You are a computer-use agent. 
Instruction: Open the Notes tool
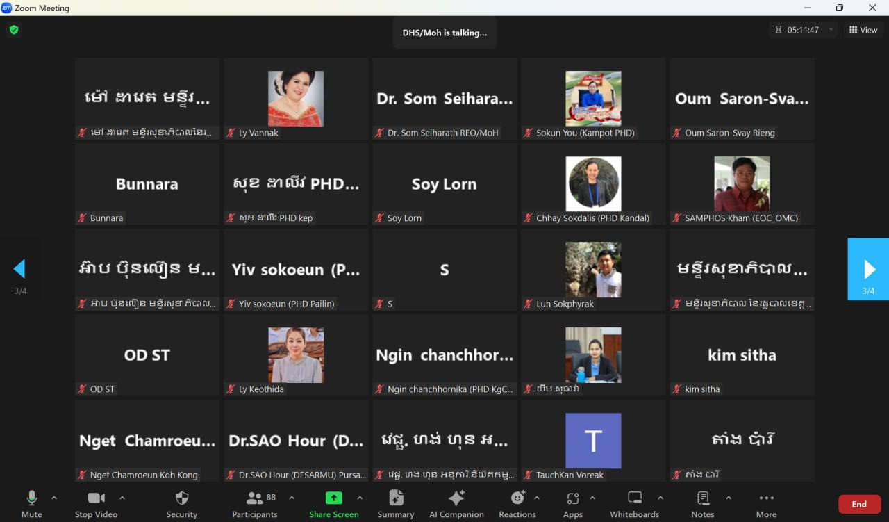point(703,504)
